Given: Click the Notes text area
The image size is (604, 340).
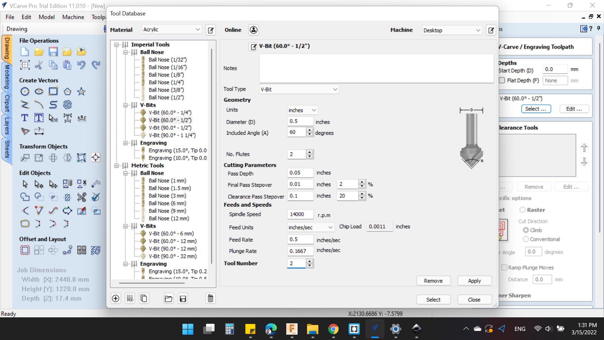Looking at the screenshot, I should [x=376, y=68].
